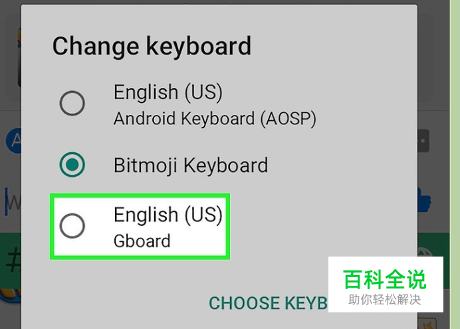This screenshot has height=329, width=460.
Task: Tap the star sticker at bottom-right corner
Action: coord(427,323)
